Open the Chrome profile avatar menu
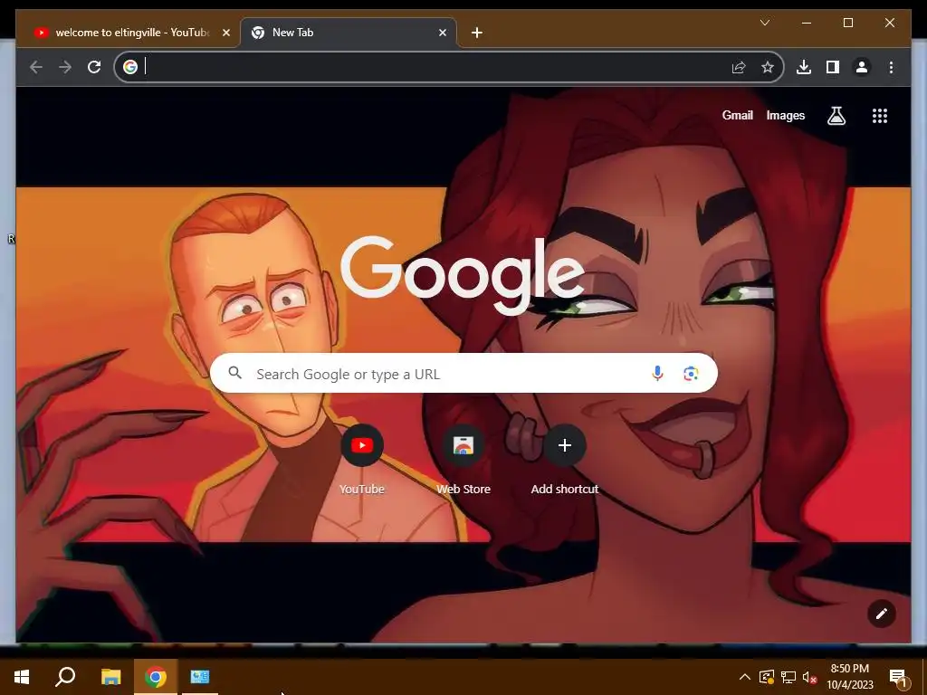This screenshot has width=927, height=695. 862,67
